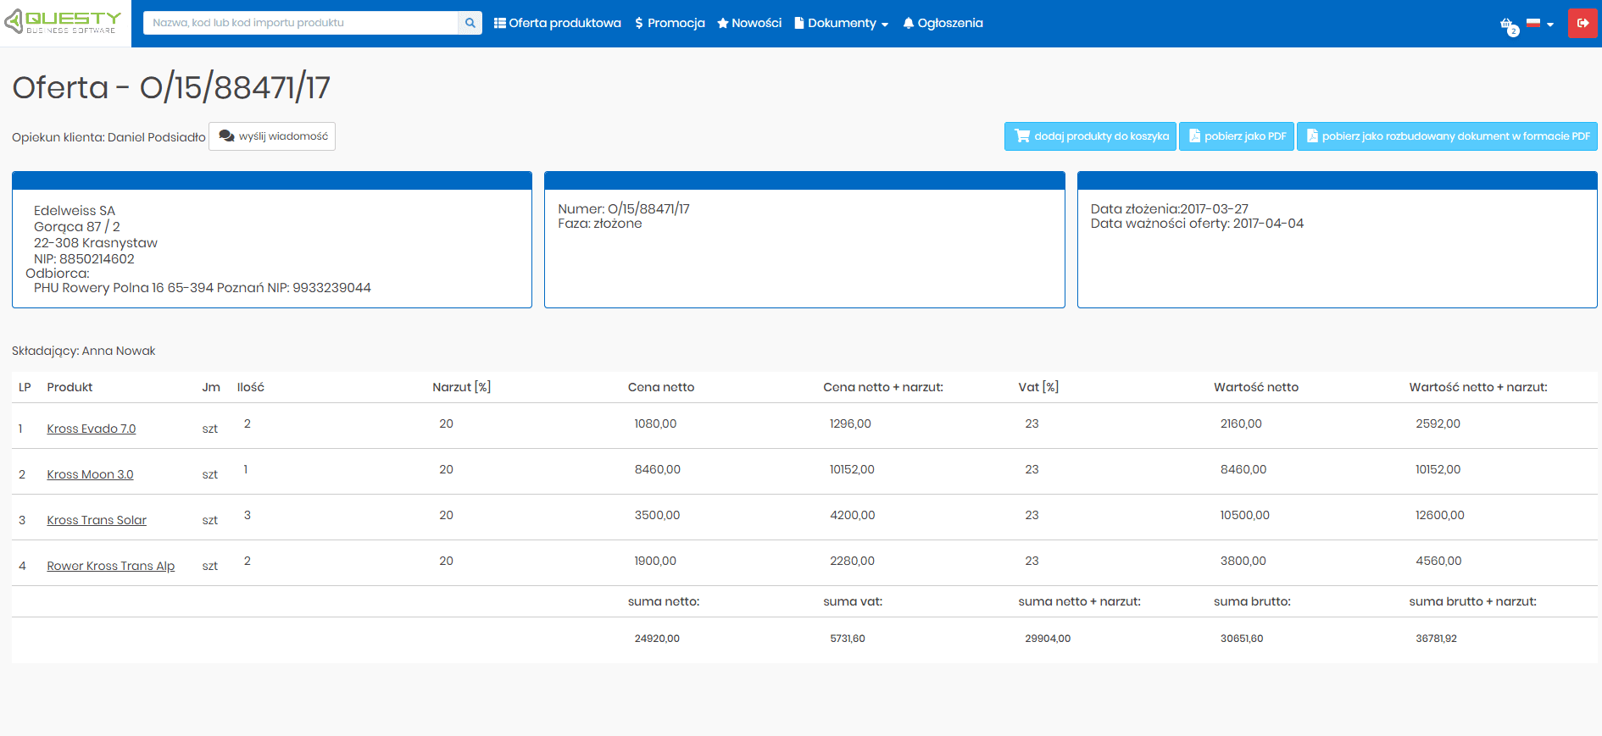The image size is (1602, 736).
Task: Open Ogłoszenia announcements
Action: point(943,23)
